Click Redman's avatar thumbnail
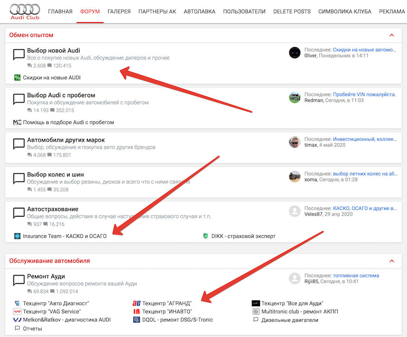The width and height of the screenshot is (407, 337). (x=295, y=97)
